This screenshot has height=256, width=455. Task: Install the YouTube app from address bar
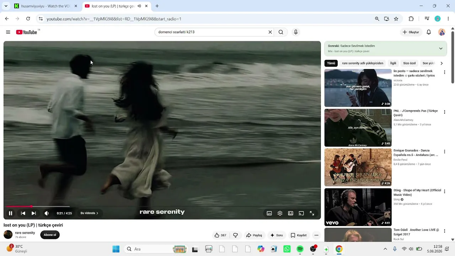387,19
